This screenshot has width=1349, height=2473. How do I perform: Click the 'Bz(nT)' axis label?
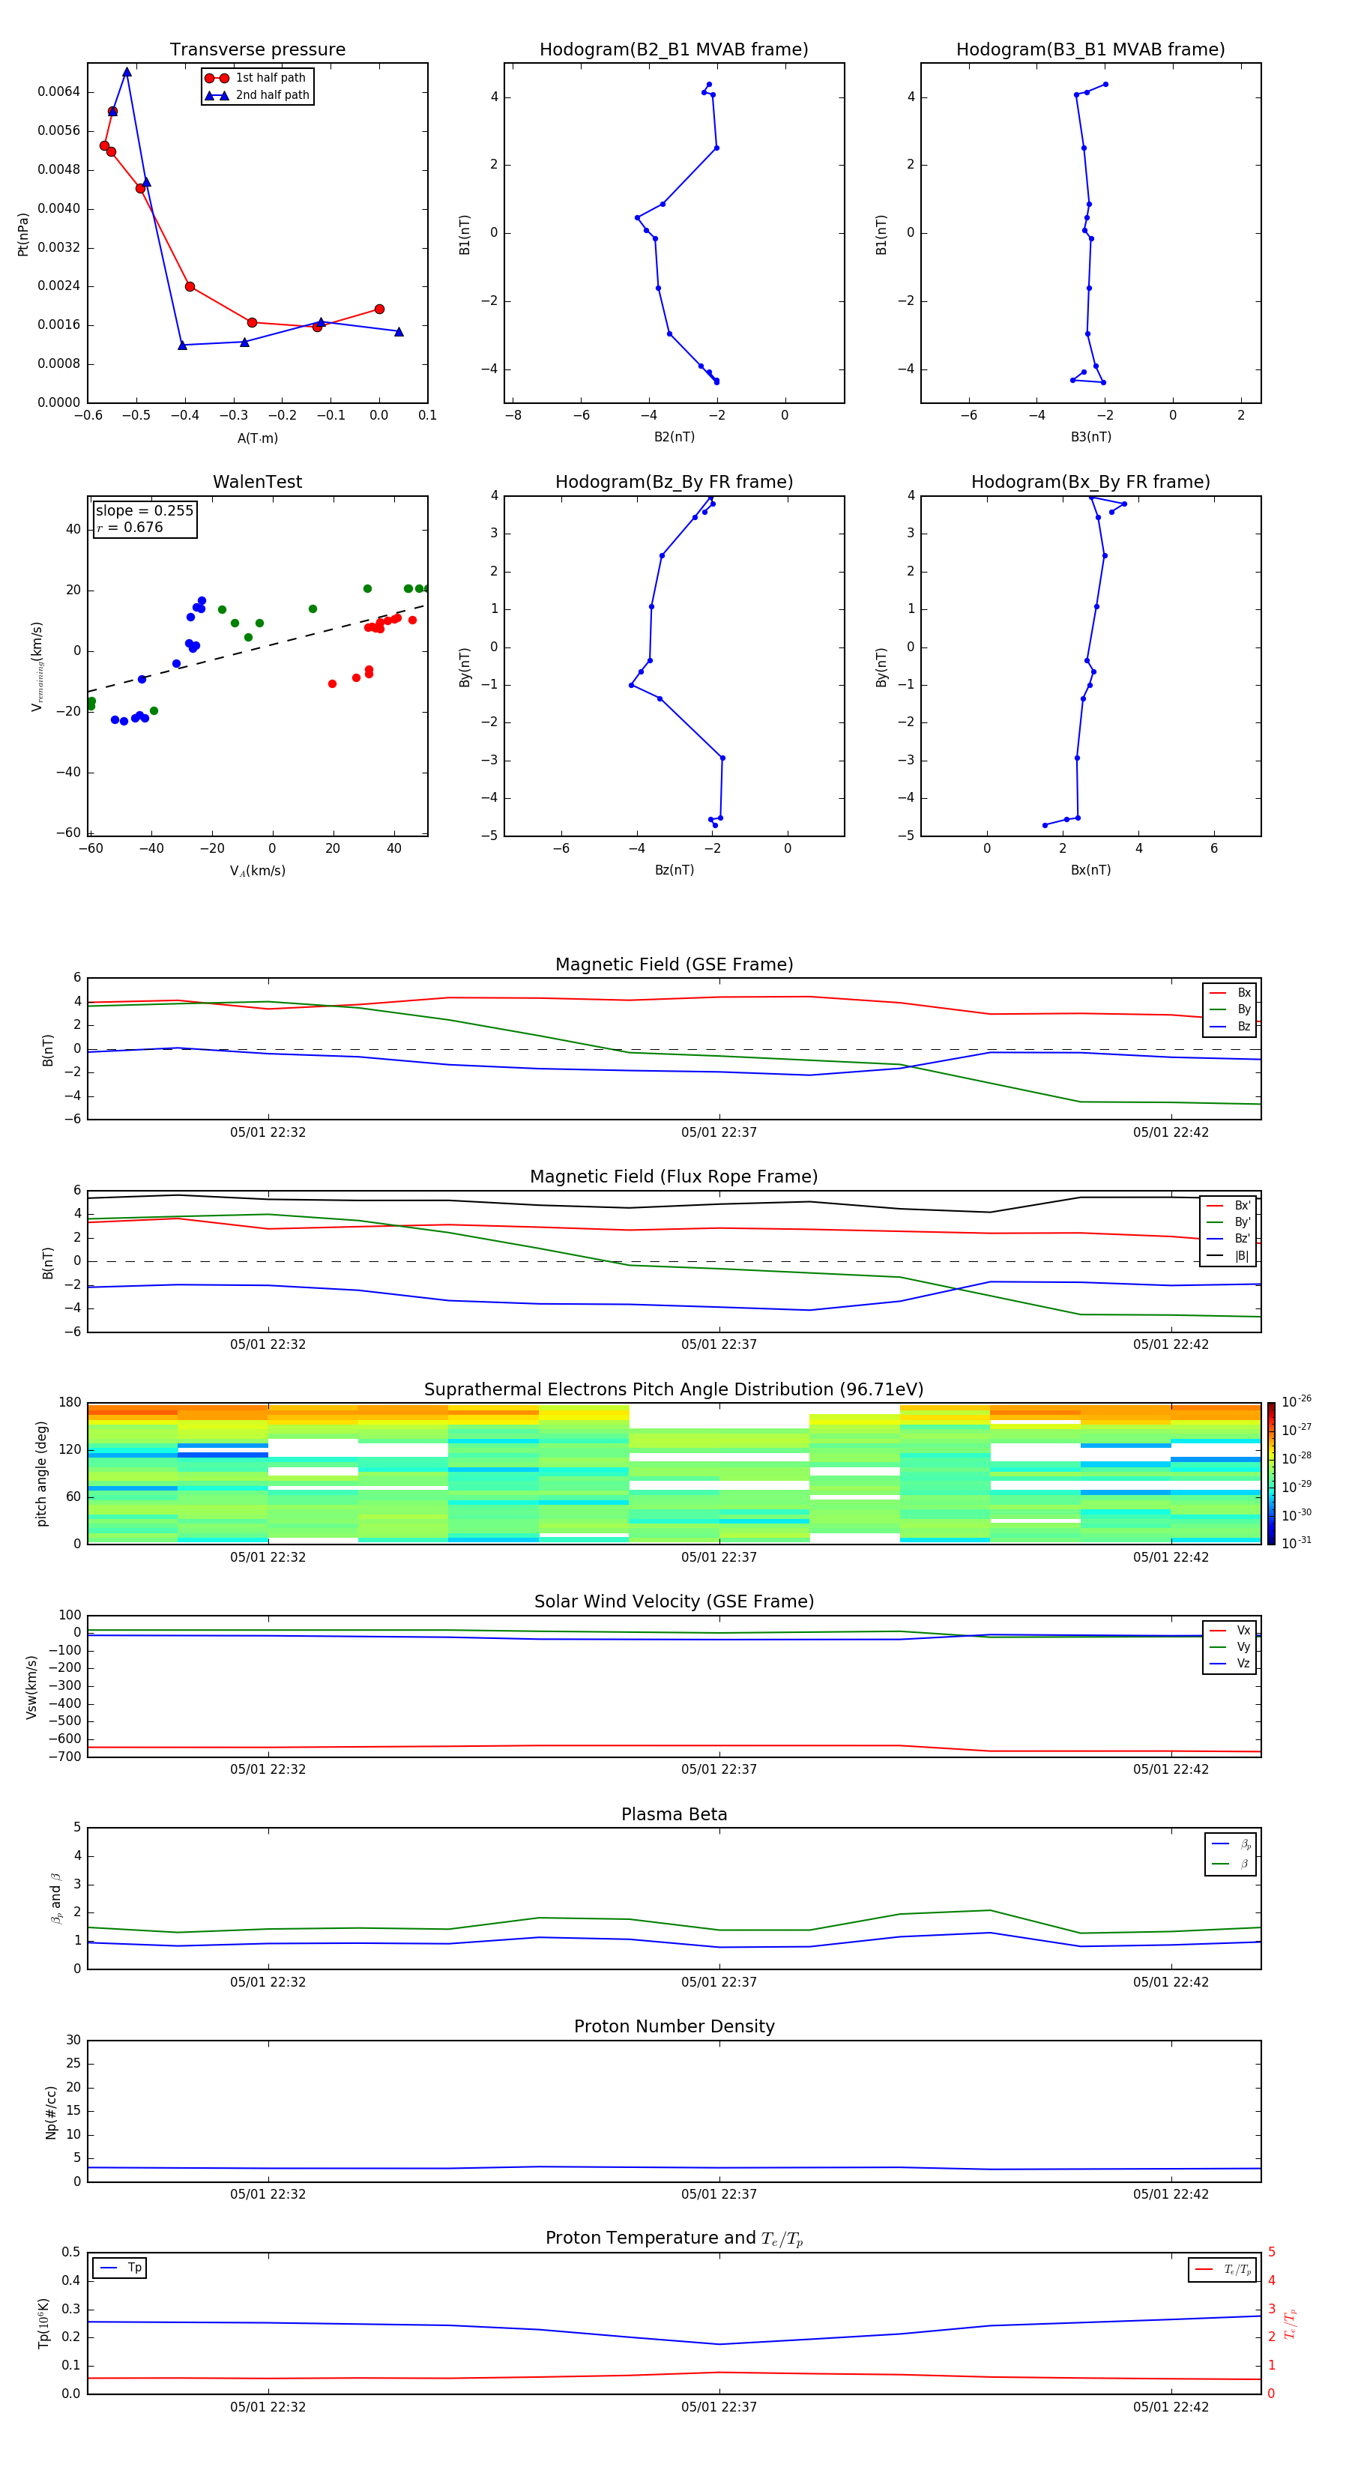(674, 871)
